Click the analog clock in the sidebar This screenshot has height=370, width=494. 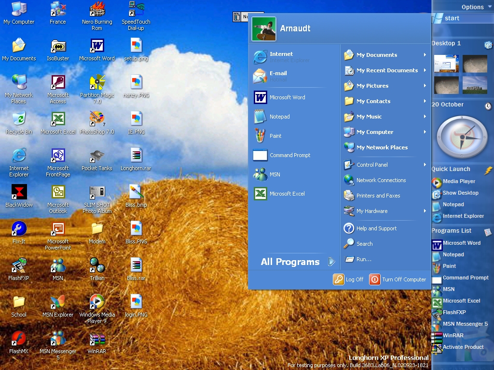click(x=462, y=137)
